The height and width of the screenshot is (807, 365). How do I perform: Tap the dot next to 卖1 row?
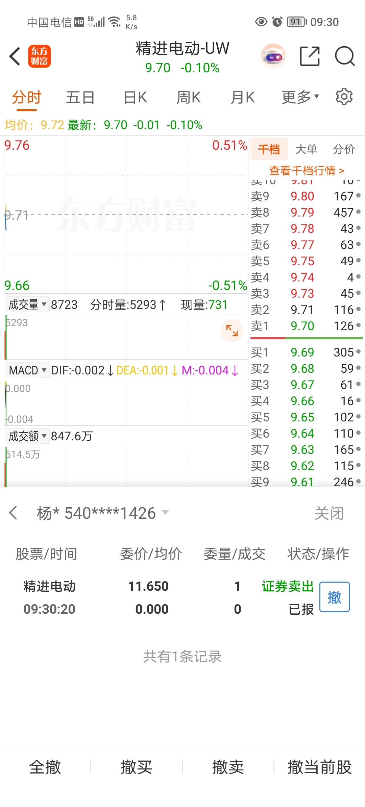tap(359, 325)
